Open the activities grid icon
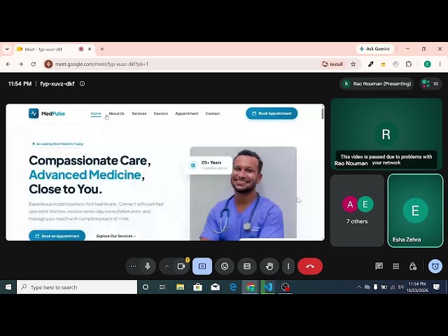Viewport: 448px width, 336px height. click(396, 266)
